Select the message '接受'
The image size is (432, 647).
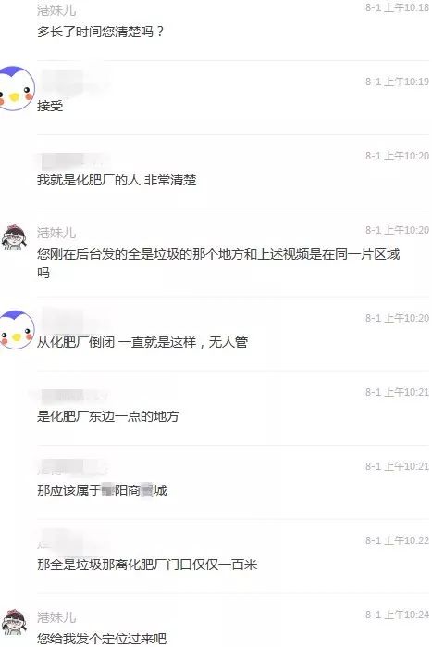(50, 106)
